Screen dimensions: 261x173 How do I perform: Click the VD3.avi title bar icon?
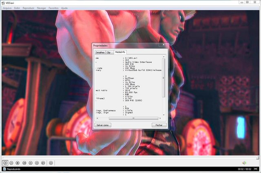[3, 3]
